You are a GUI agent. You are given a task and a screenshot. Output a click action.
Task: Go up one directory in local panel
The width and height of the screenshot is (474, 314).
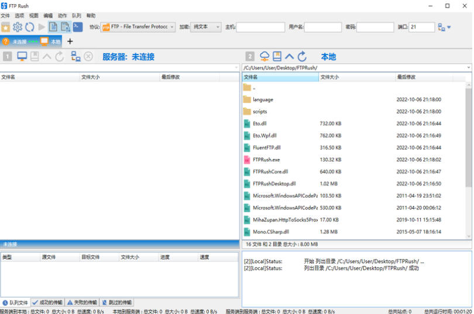[x=290, y=57]
